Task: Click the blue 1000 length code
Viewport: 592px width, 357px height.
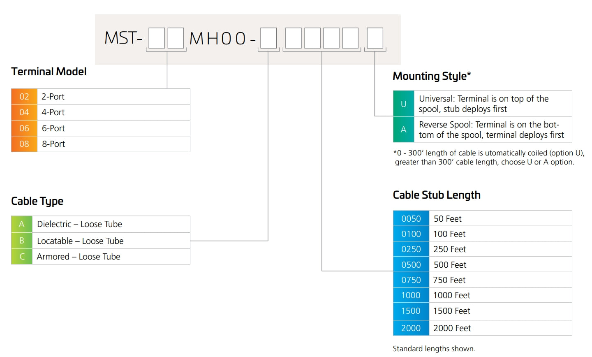Action: pos(411,295)
